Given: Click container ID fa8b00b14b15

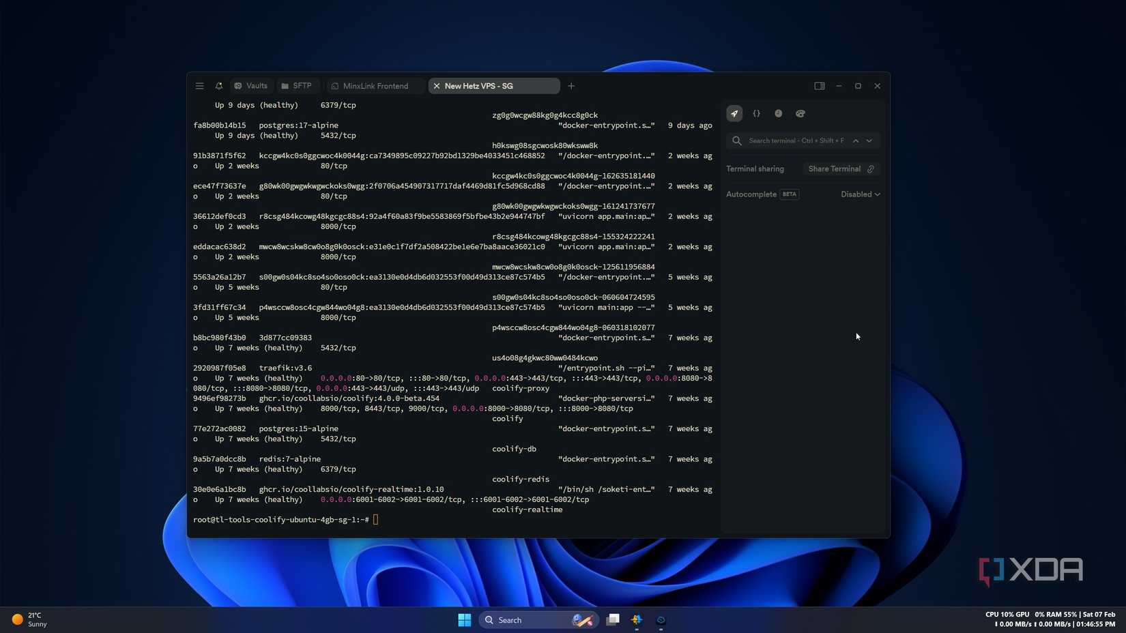Looking at the screenshot, I should point(219,126).
